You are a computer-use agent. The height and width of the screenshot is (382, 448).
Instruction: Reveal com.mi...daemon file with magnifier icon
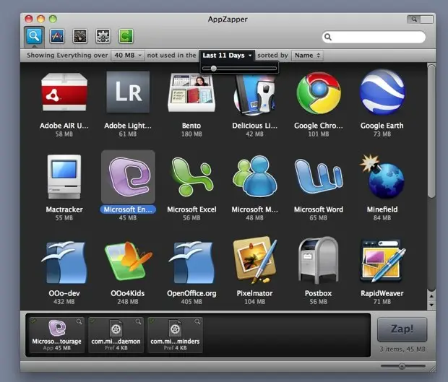tap(138, 322)
